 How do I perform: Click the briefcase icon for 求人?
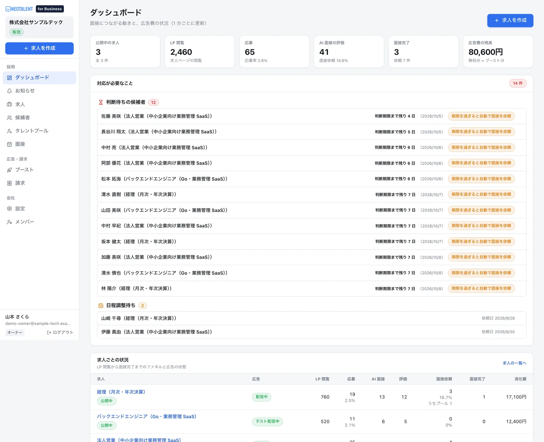coord(10,104)
